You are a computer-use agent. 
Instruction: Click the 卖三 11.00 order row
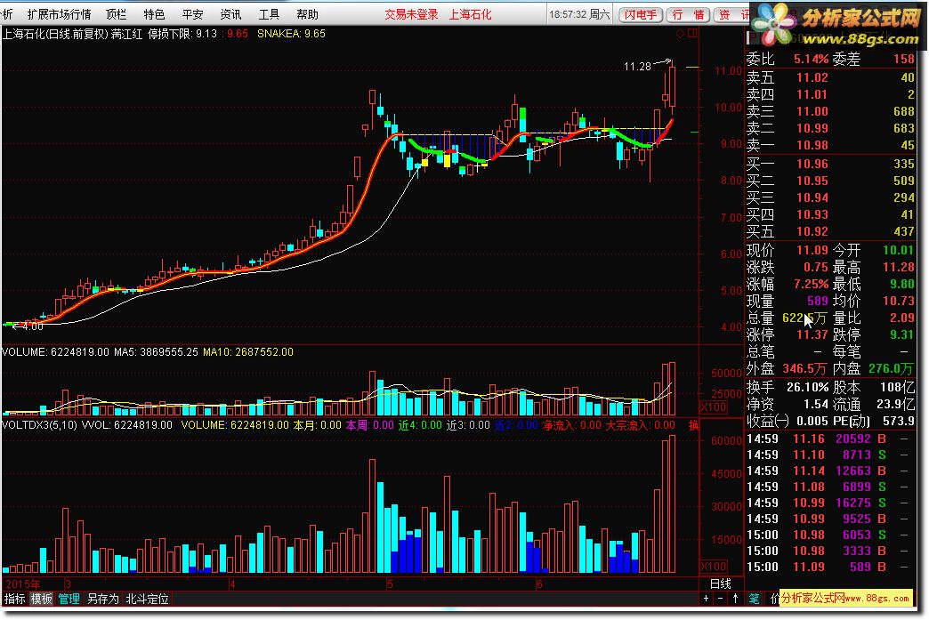[830, 111]
